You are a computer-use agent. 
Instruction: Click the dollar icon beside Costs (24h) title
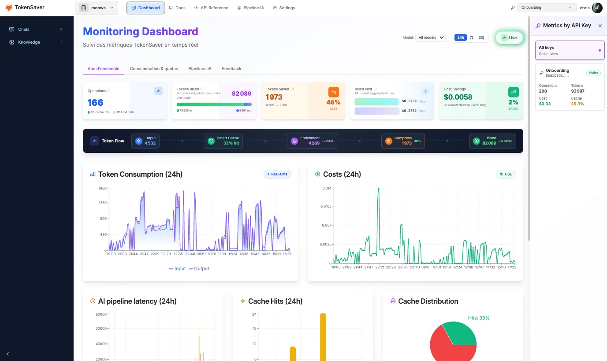[317, 174]
